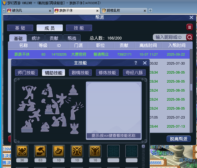Viewport: 197px width, 168px height.
Task: Click the member ID 14703205
Action: (59, 54)
